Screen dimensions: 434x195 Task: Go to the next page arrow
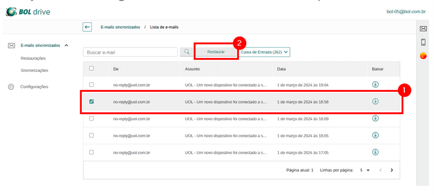tap(392, 170)
